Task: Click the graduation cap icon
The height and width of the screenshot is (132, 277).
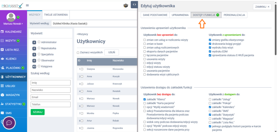Action: pos(126,5)
